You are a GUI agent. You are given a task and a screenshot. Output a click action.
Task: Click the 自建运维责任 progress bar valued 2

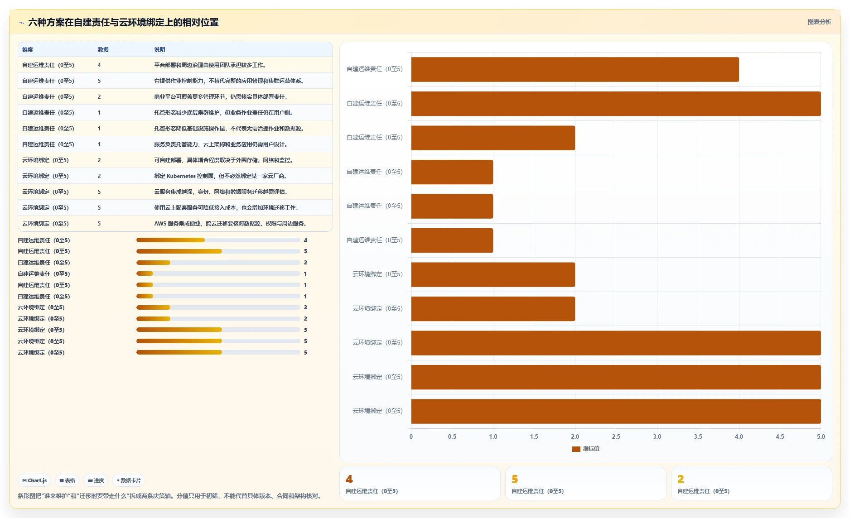[x=218, y=263]
